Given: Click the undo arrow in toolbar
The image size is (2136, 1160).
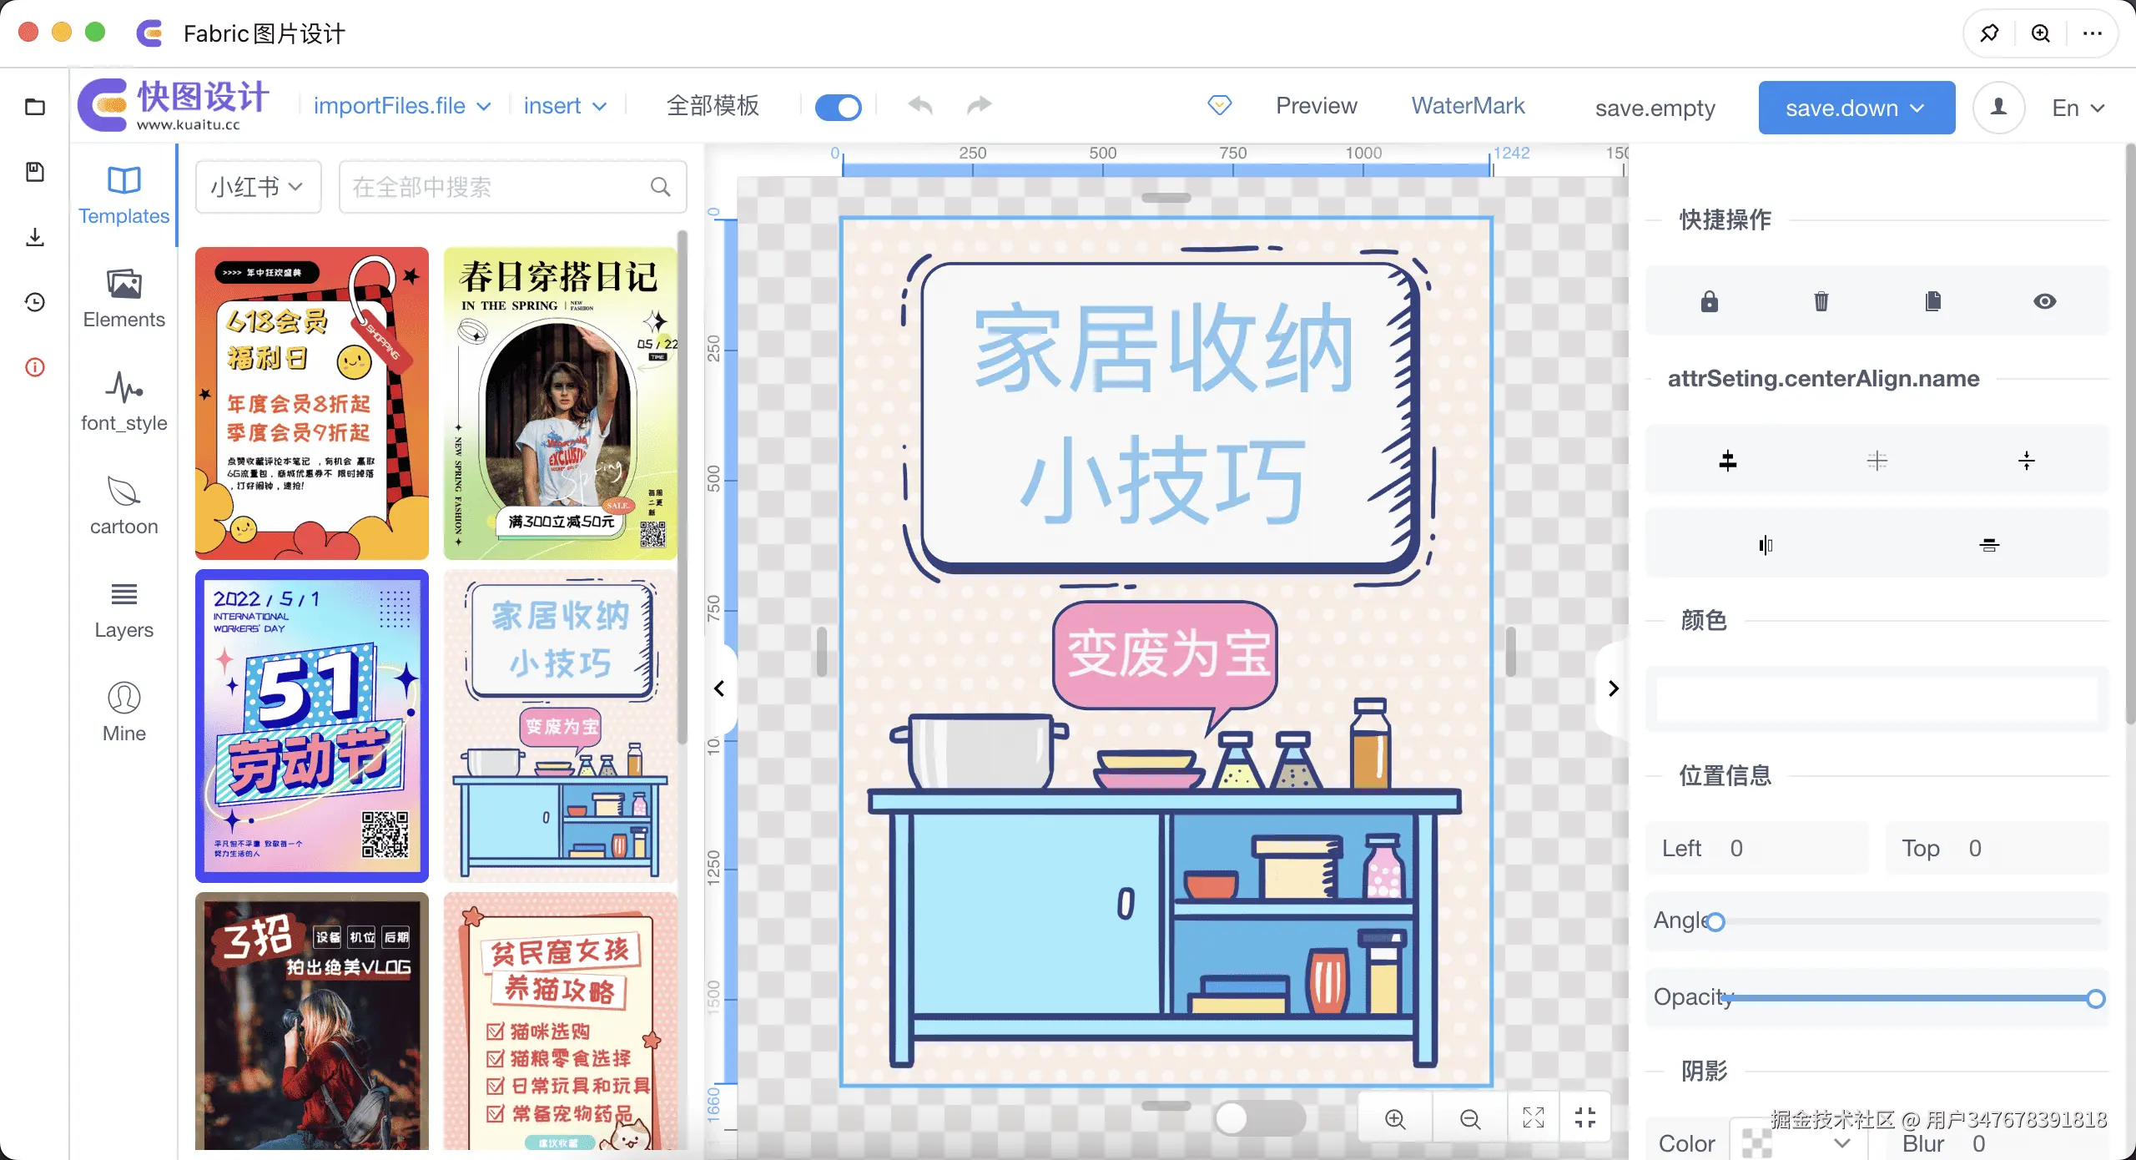Looking at the screenshot, I should 920,105.
